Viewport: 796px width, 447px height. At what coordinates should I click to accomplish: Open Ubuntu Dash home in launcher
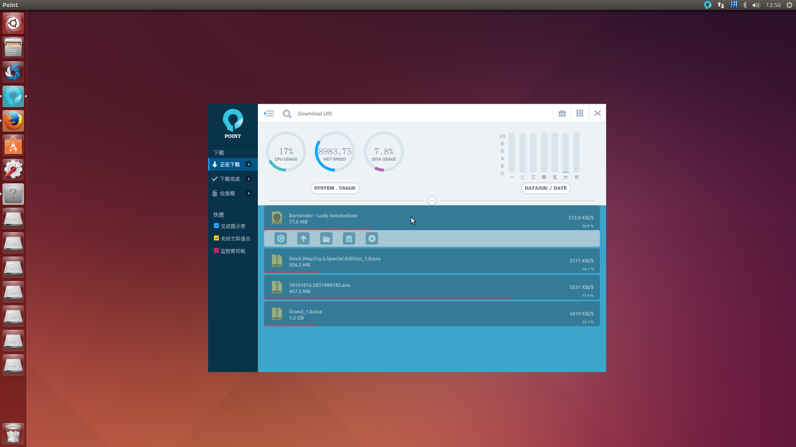pos(13,23)
